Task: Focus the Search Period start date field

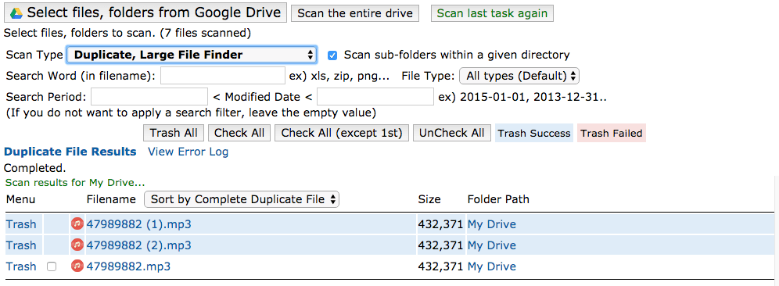Action: point(149,96)
